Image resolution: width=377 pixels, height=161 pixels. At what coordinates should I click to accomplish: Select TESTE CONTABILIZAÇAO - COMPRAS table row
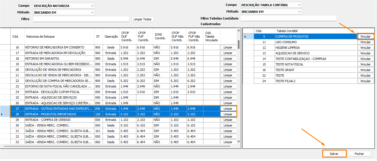(x=309, y=59)
